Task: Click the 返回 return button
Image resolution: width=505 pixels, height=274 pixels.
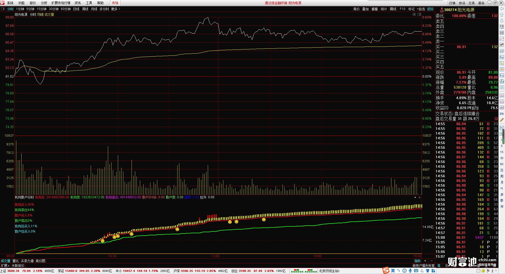Action: click(430, 9)
